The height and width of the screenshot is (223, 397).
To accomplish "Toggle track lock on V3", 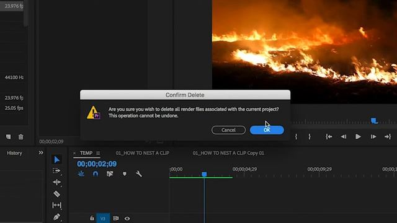I will (x=92, y=218).
